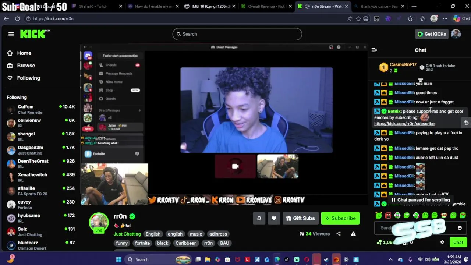Switch to the IMG_1016.png tab

[x=210, y=6]
